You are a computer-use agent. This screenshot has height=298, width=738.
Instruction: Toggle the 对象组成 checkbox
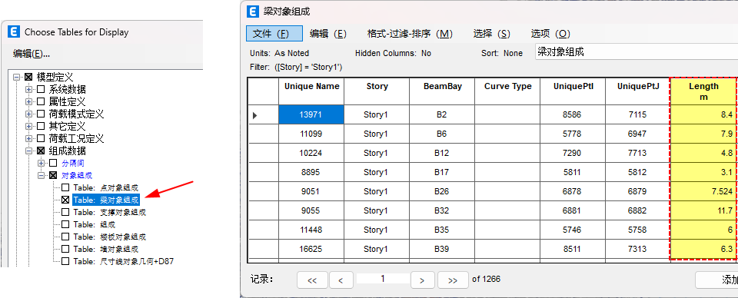(x=53, y=175)
